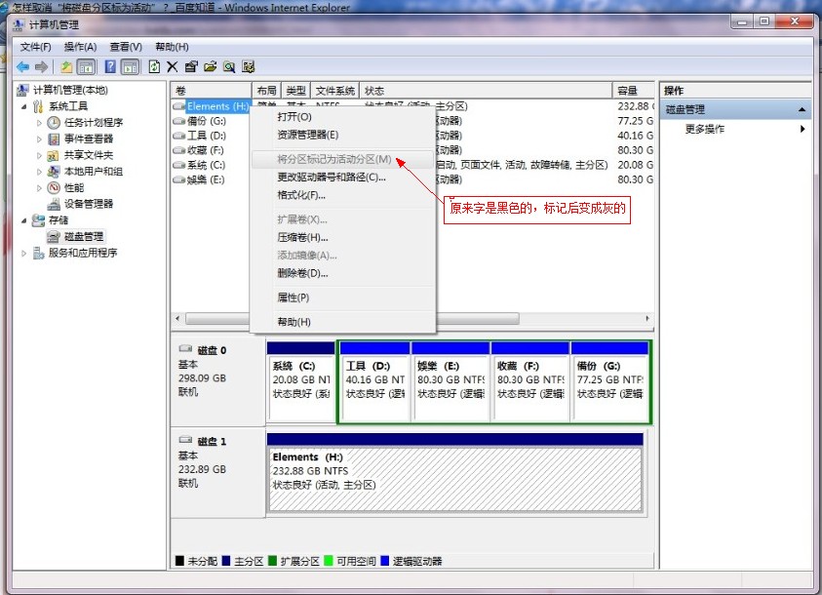The height and width of the screenshot is (595, 822).
Task: Click the up one level toolbar icon
Action: pyautogui.click(x=66, y=66)
